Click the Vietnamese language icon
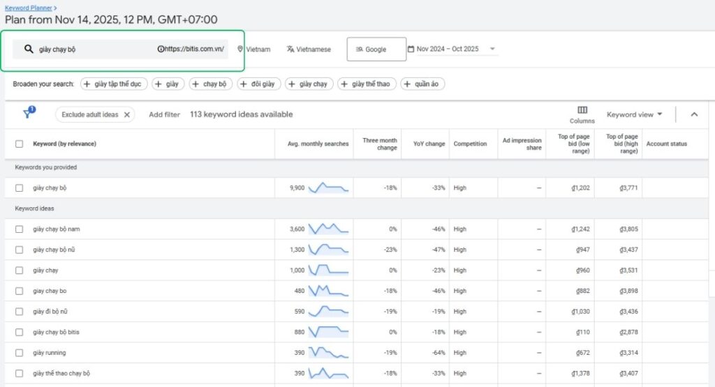 pos(290,50)
